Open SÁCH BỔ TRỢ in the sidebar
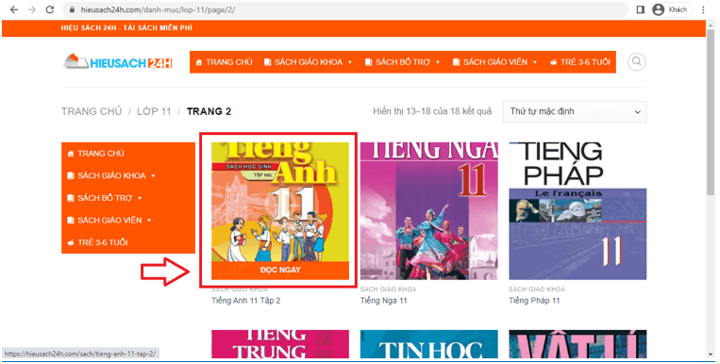Viewport: 720px width, 364px height. pos(105,198)
